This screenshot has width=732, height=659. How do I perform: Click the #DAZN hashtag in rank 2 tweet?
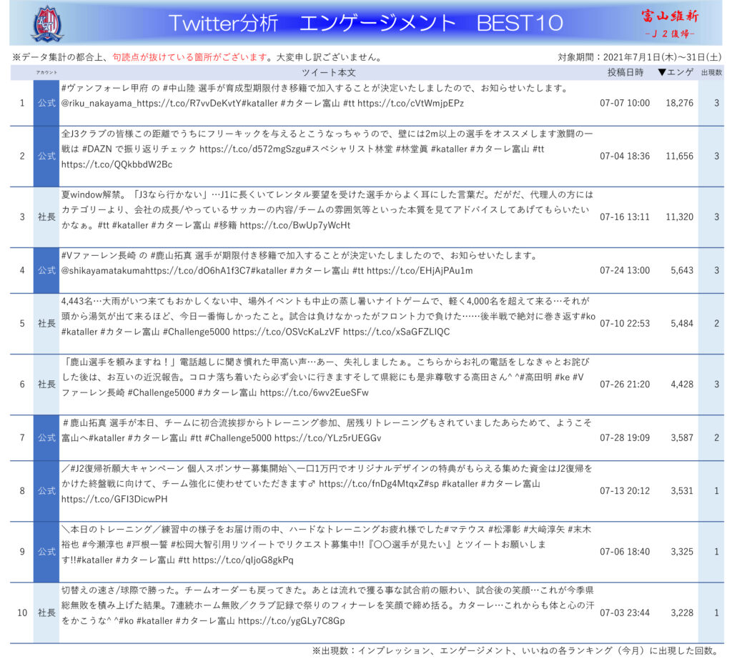97,149
